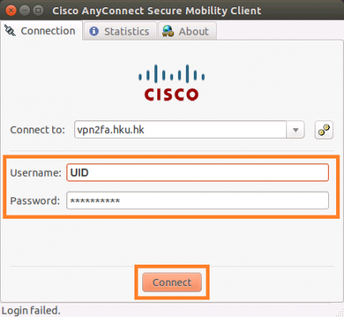Switch to the Statistics tab
344x317 pixels.
tap(120, 31)
